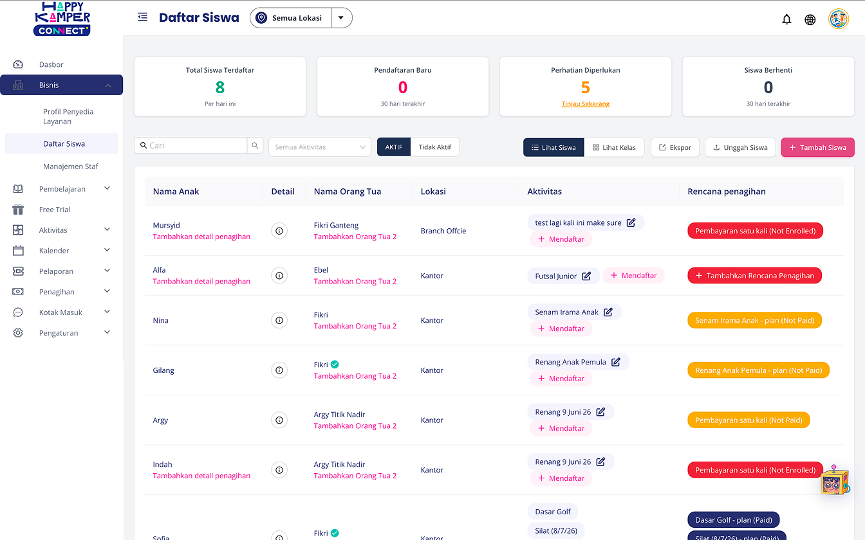This screenshot has width=865, height=540.
Task: Expand the Pengaturan menu
Action: [x=61, y=333]
